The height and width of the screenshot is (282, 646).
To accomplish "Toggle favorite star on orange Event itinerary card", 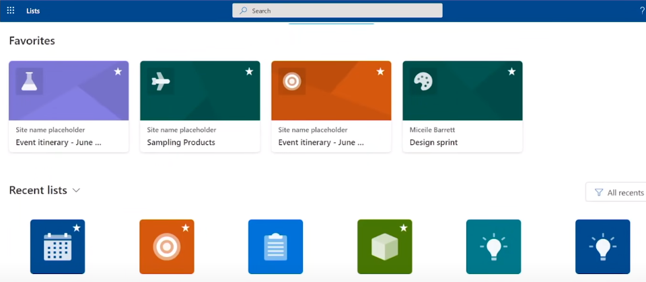I will click(x=380, y=72).
